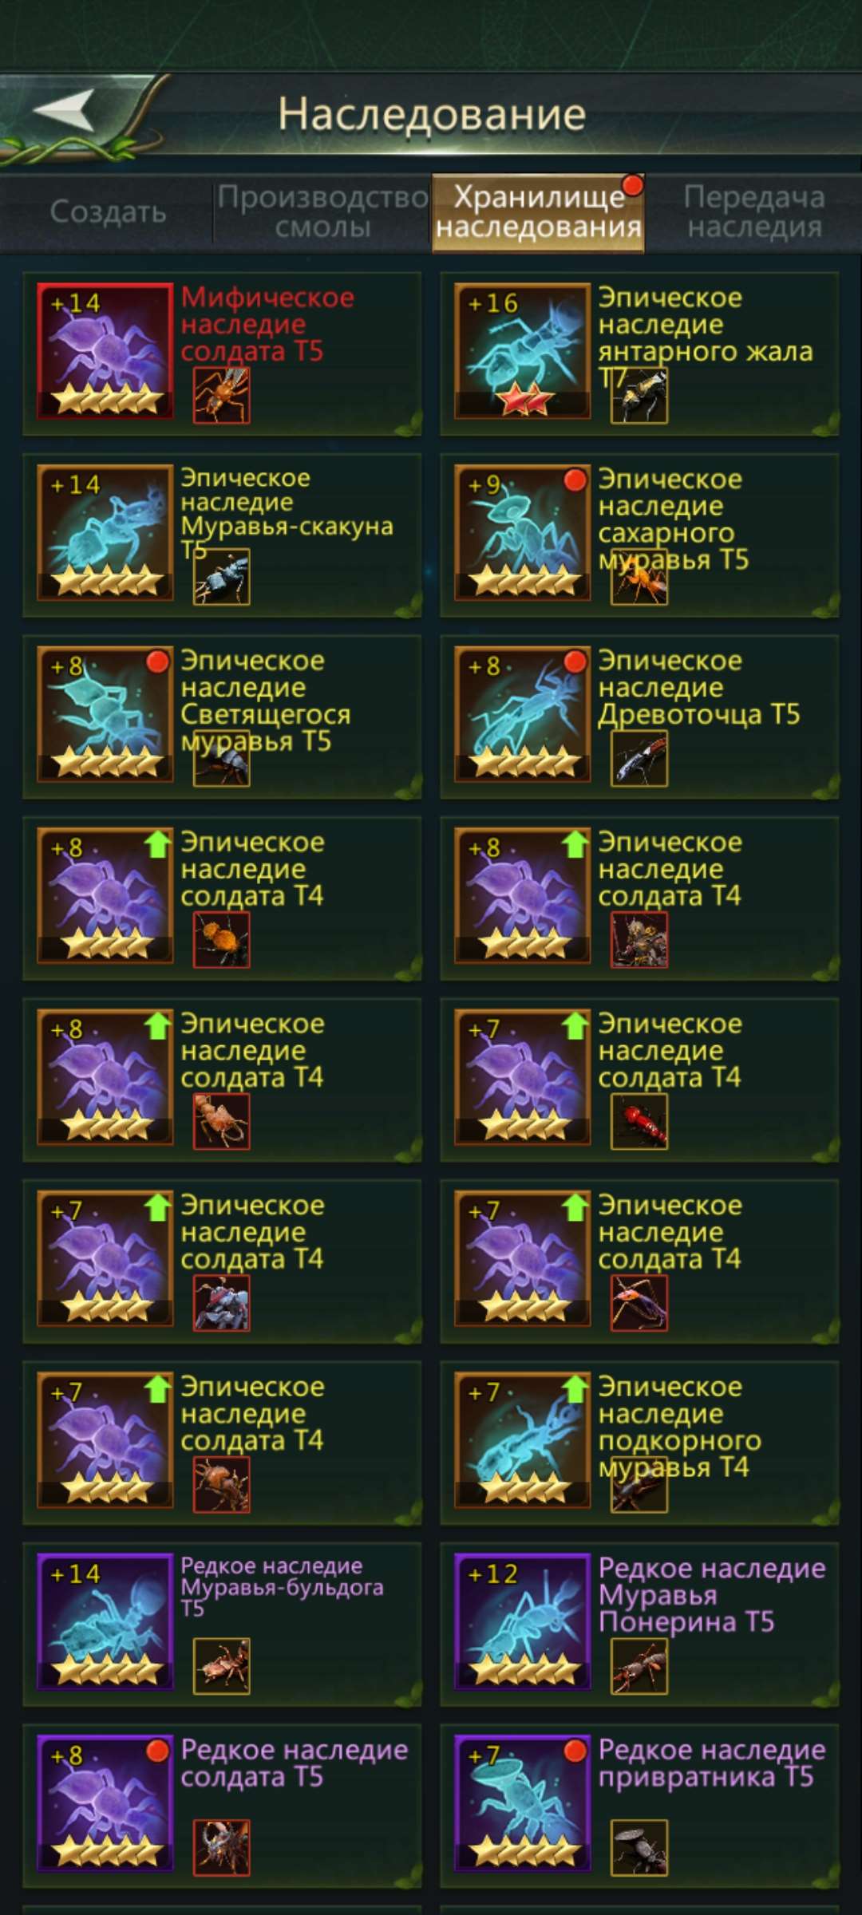Open the Муравья Понерина T5 heritage icon
This screenshot has width=862, height=1915.
tap(523, 1621)
